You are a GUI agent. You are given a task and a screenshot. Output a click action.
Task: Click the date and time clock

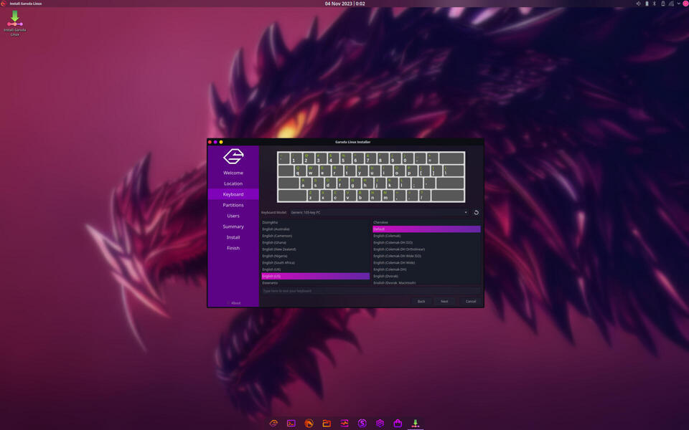pos(345,4)
